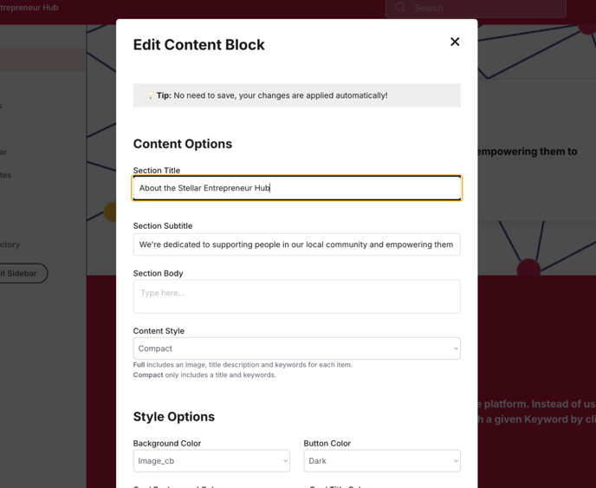
Task: Click the Style Options heading
Action: tap(174, 417)
